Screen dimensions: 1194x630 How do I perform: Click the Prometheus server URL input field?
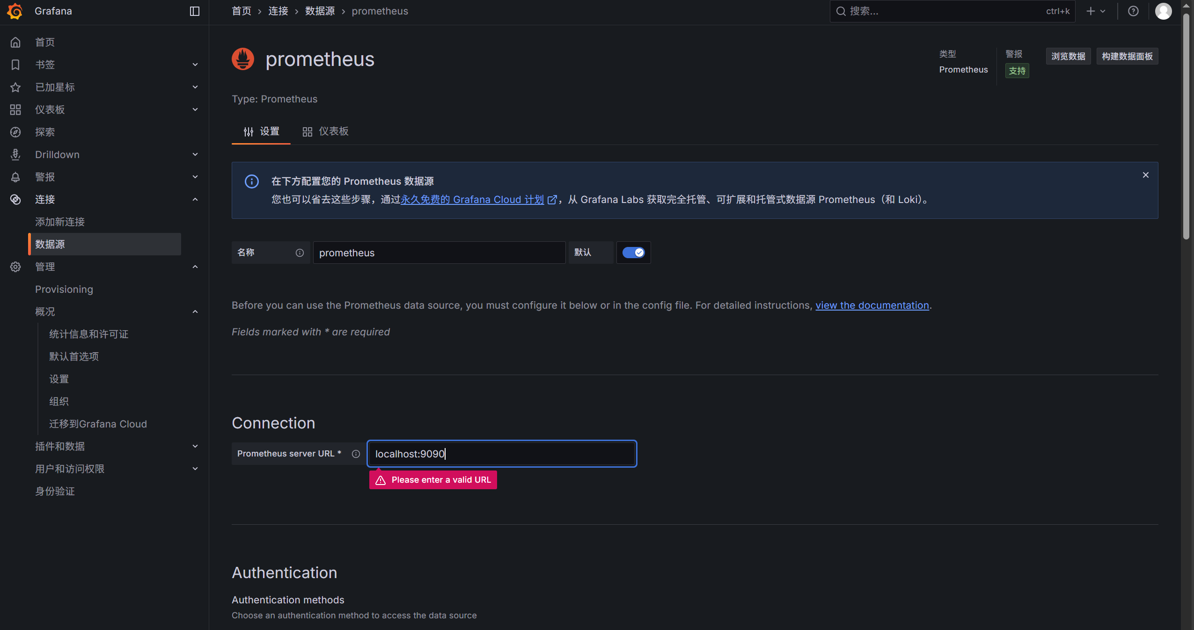click(x=502, y=454)
